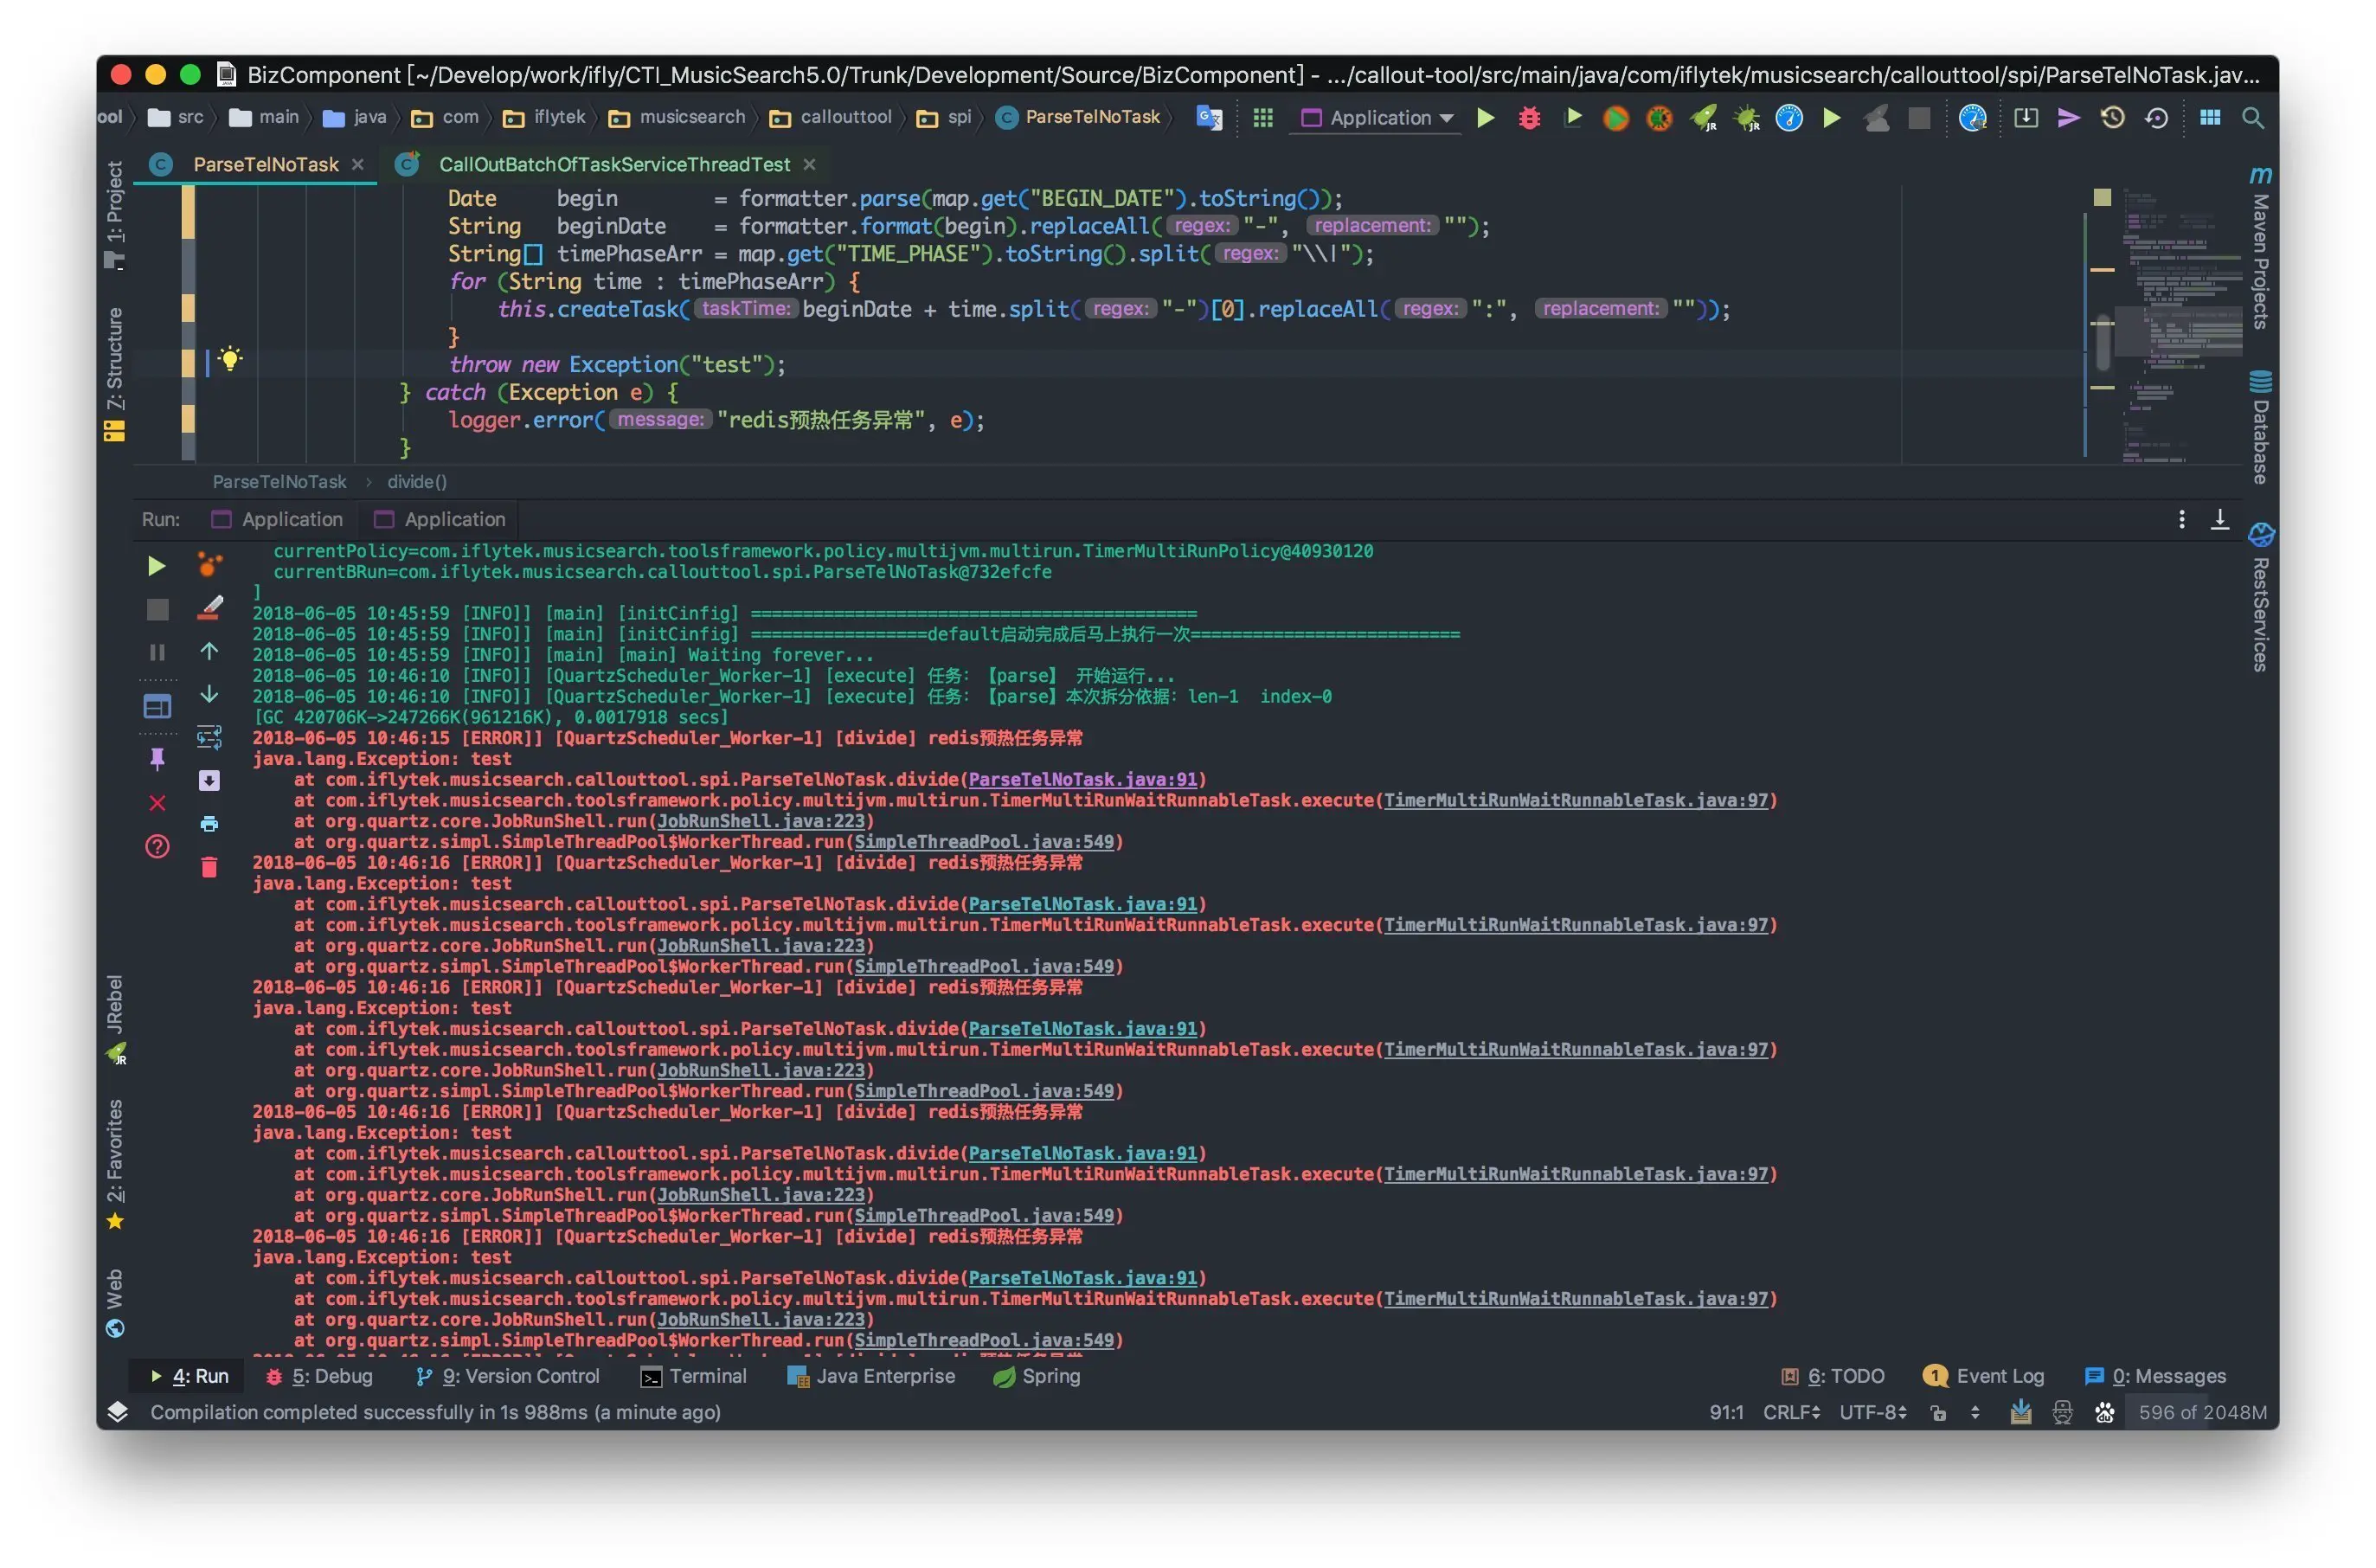Toggle pin tab in Run panel
The image size is (2376, 1568).
157,760
